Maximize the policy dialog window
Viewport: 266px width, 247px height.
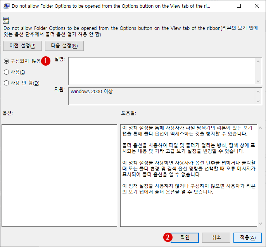coord(239,6)
